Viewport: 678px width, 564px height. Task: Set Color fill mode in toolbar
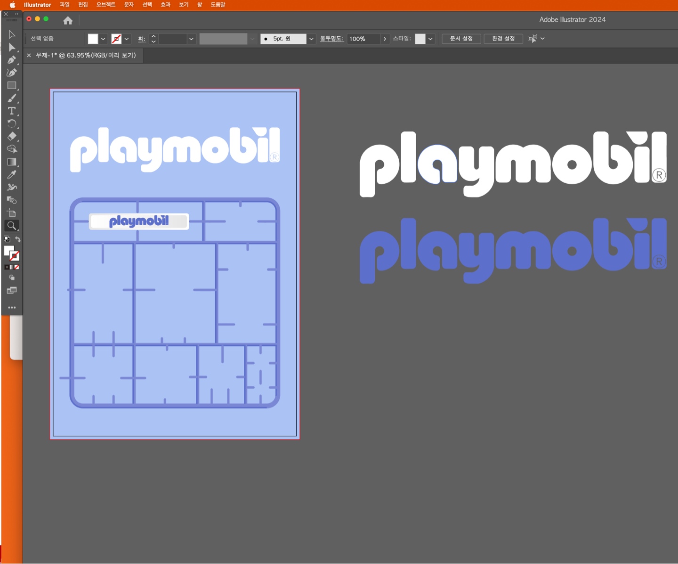7,267
